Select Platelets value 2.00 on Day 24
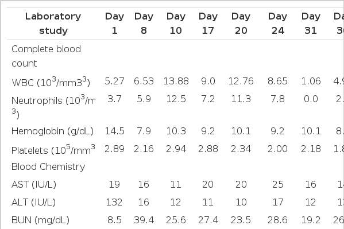The height and width of the screenshot is (229, 344). pyautogui.click(x=277, y=149)
